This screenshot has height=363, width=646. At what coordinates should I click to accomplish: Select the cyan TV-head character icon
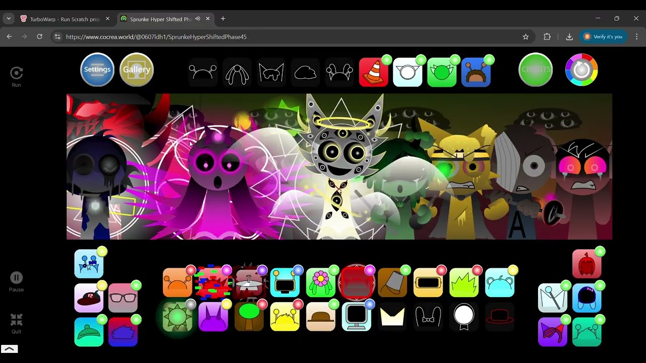(285, 282)
